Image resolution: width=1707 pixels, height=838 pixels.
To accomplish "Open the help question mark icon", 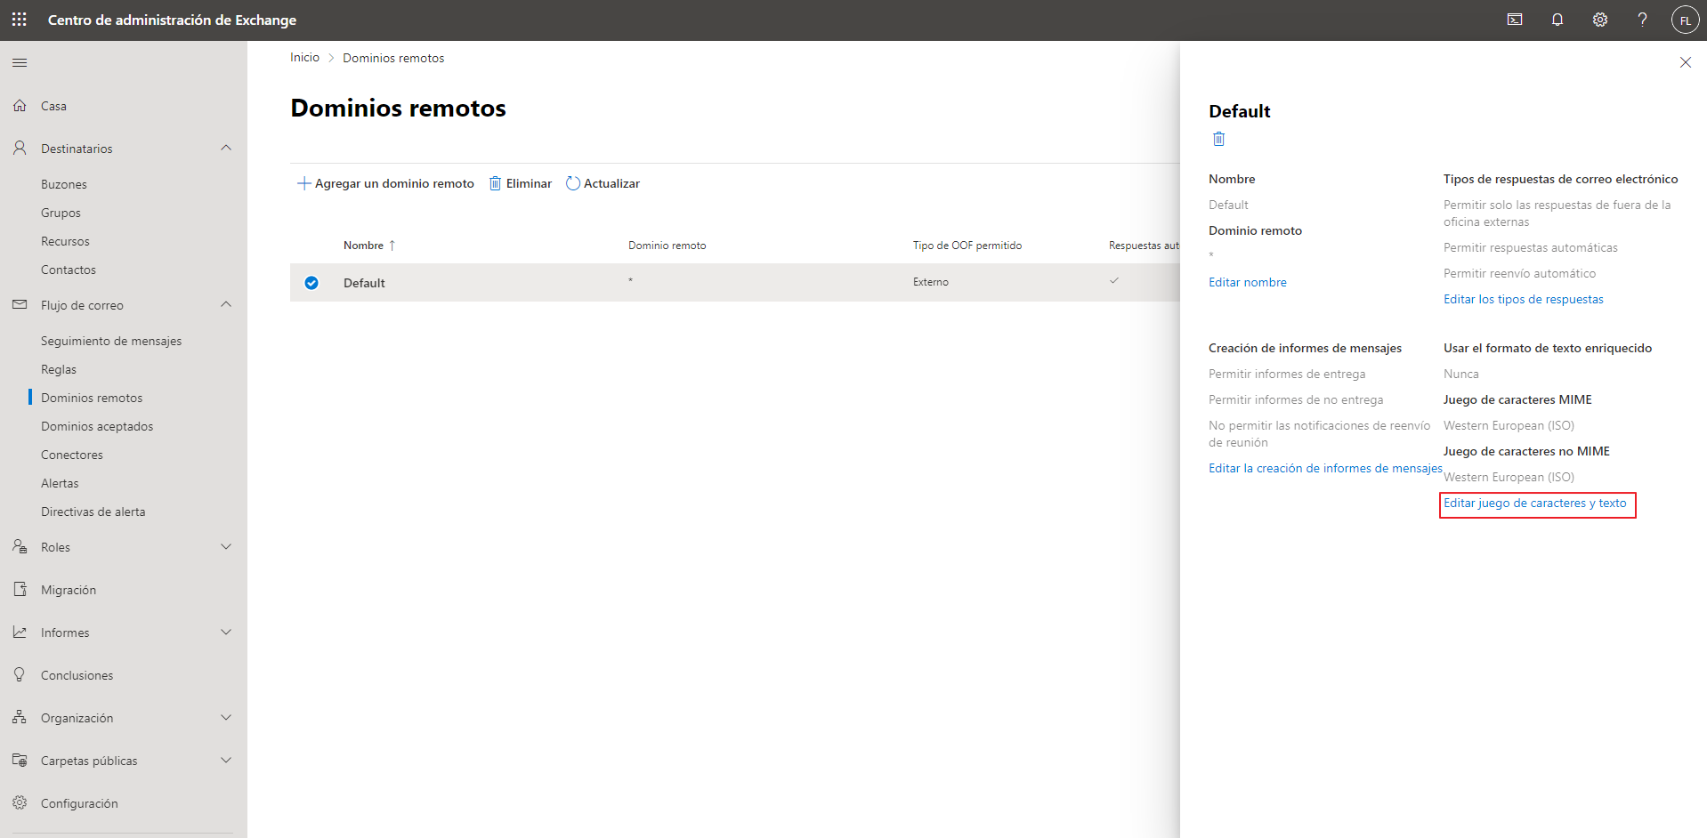I will tap(1643, 20).
